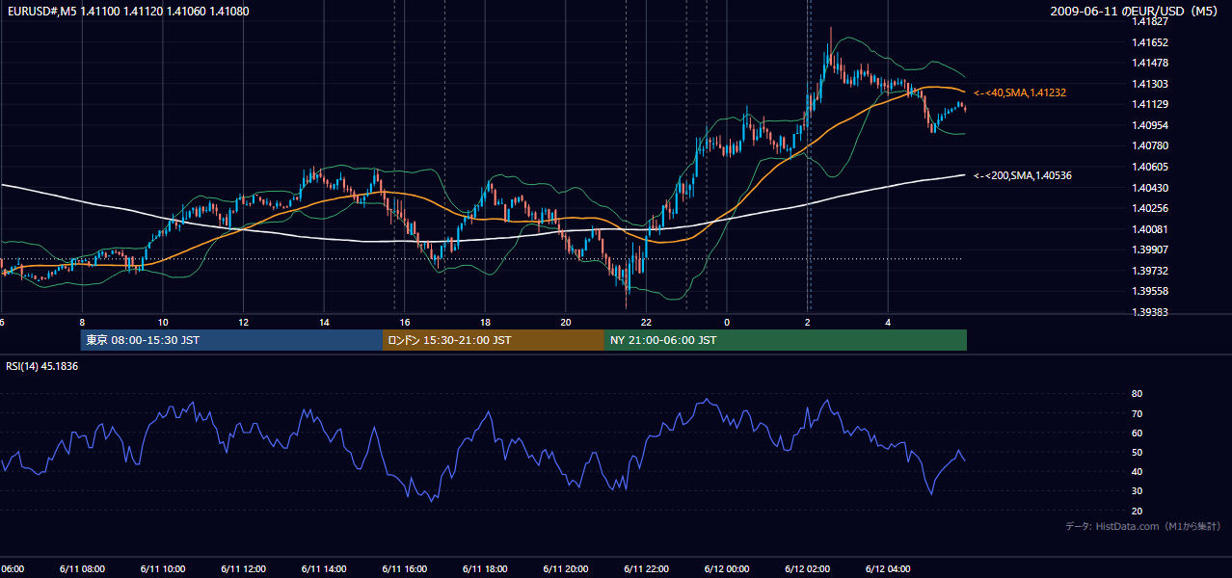Click the 6/12 00:00 time axis label

point(727,568)
